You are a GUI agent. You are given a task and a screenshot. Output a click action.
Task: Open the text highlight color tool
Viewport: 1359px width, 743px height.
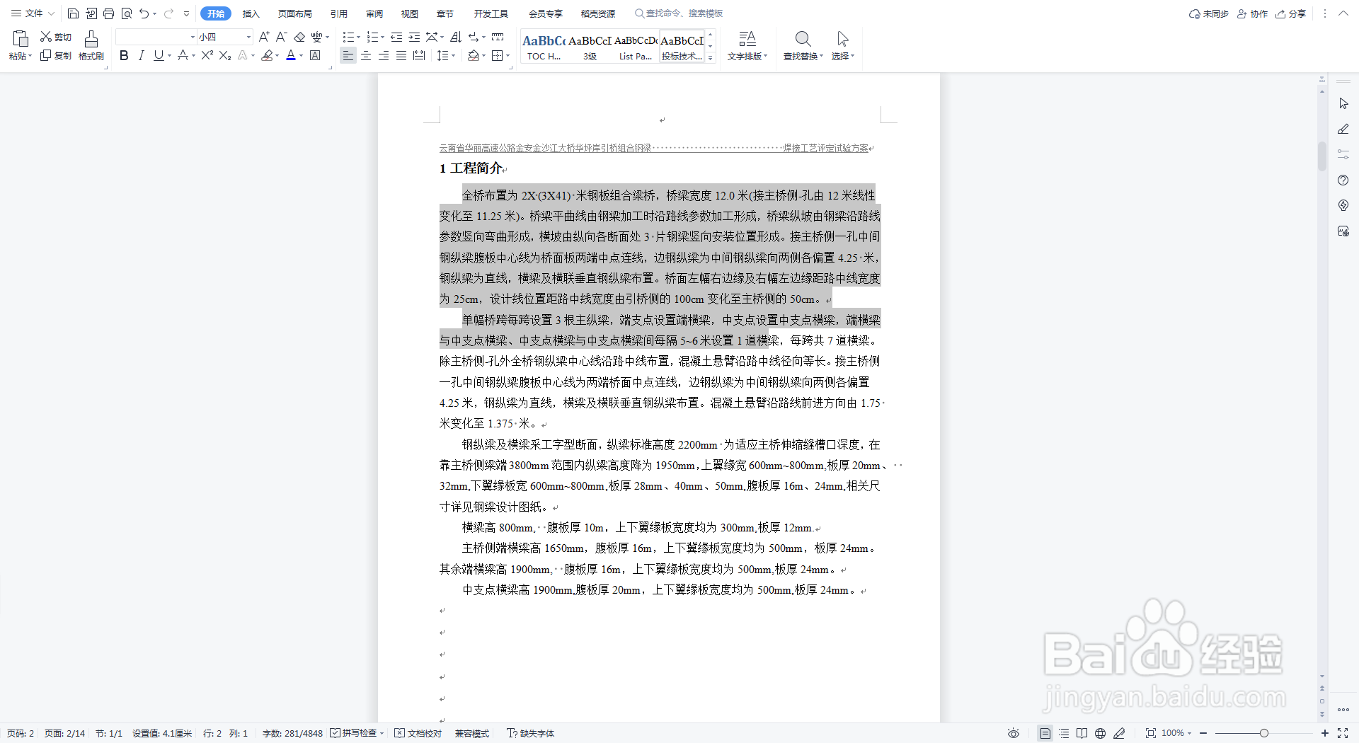click(x=268, y=55)
